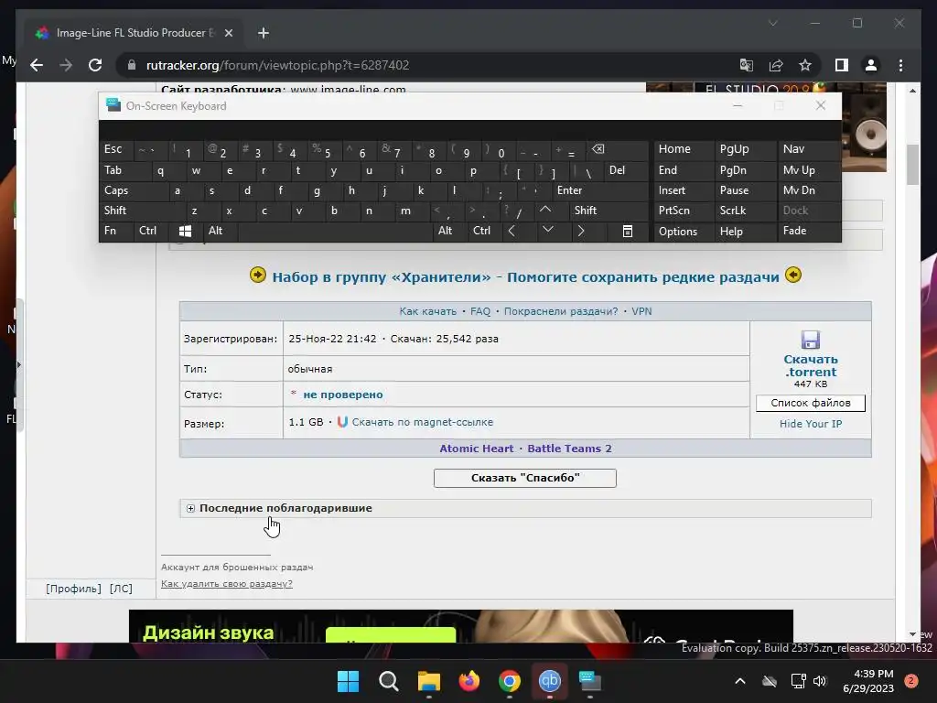Open taskbar Search

pos(388,681)
